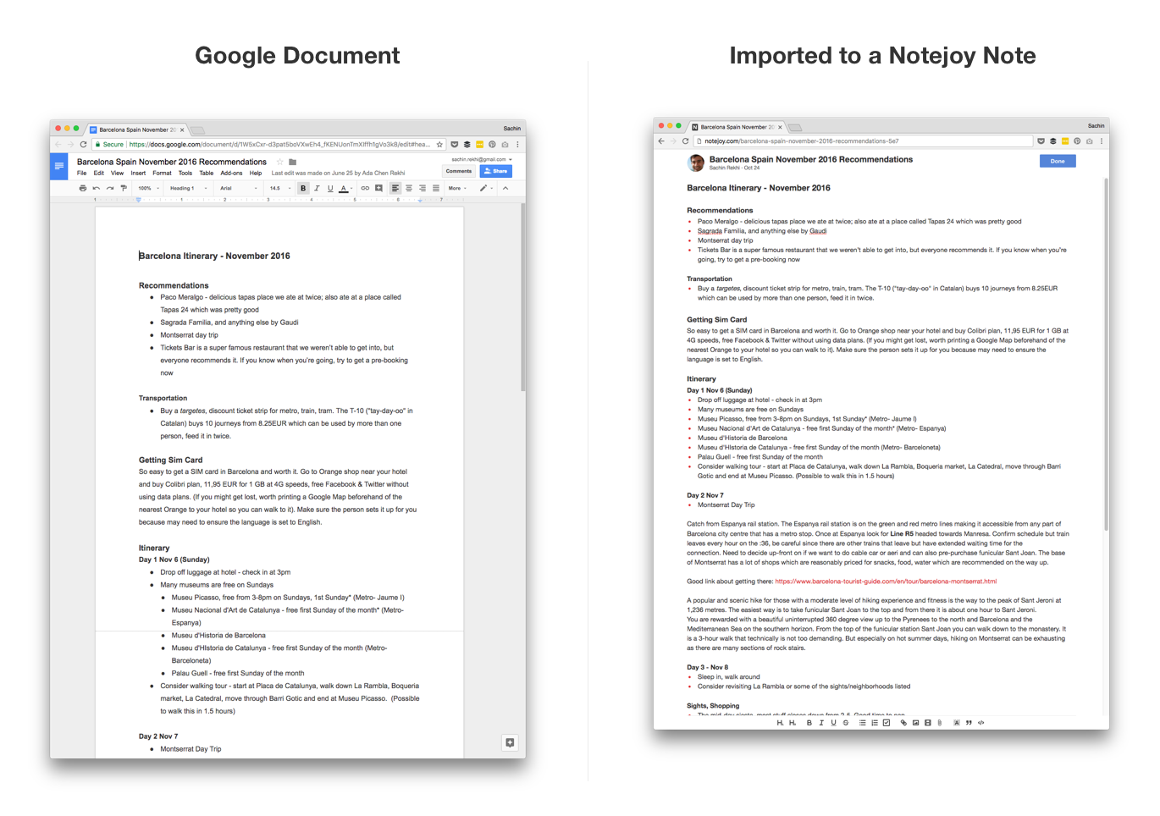Click the insert image icon in Notejoy toolbar
Image resolution: width=1160 pixels, height=816 pixels.
coord(915,723)
